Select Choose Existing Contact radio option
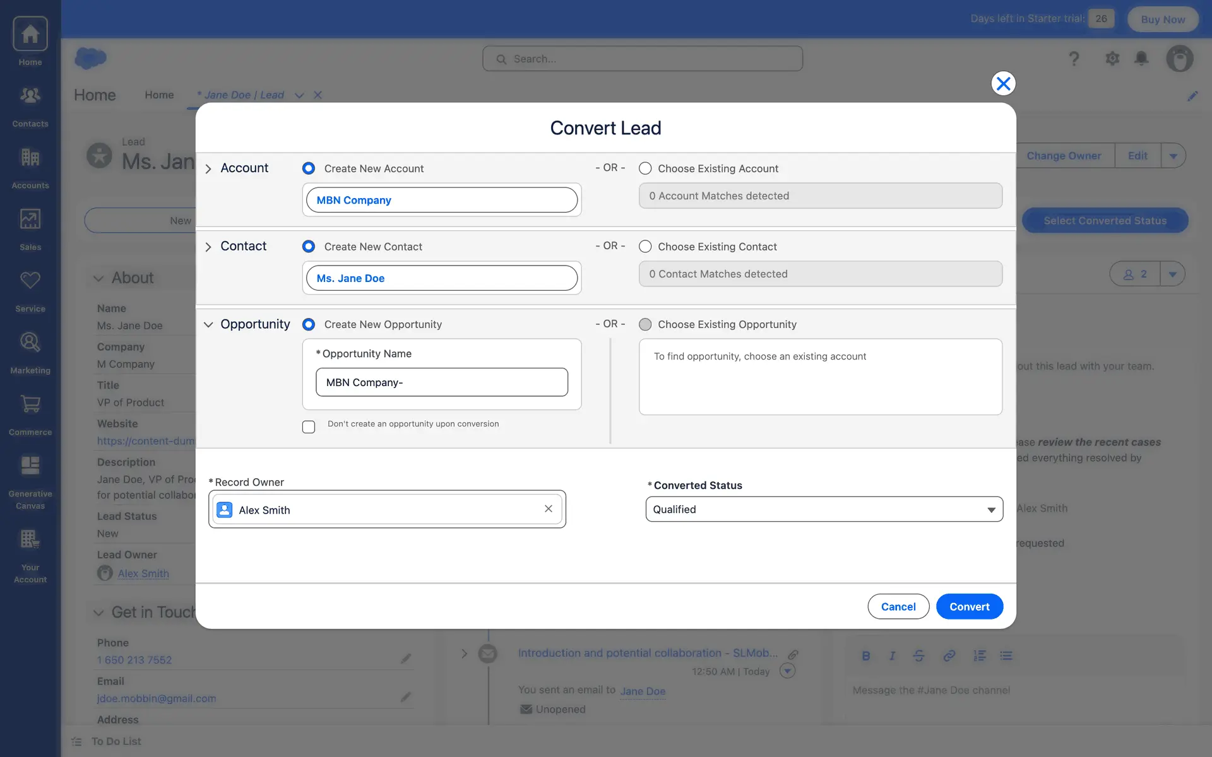This screenshot has width=1212, height=757. [645, 247]
